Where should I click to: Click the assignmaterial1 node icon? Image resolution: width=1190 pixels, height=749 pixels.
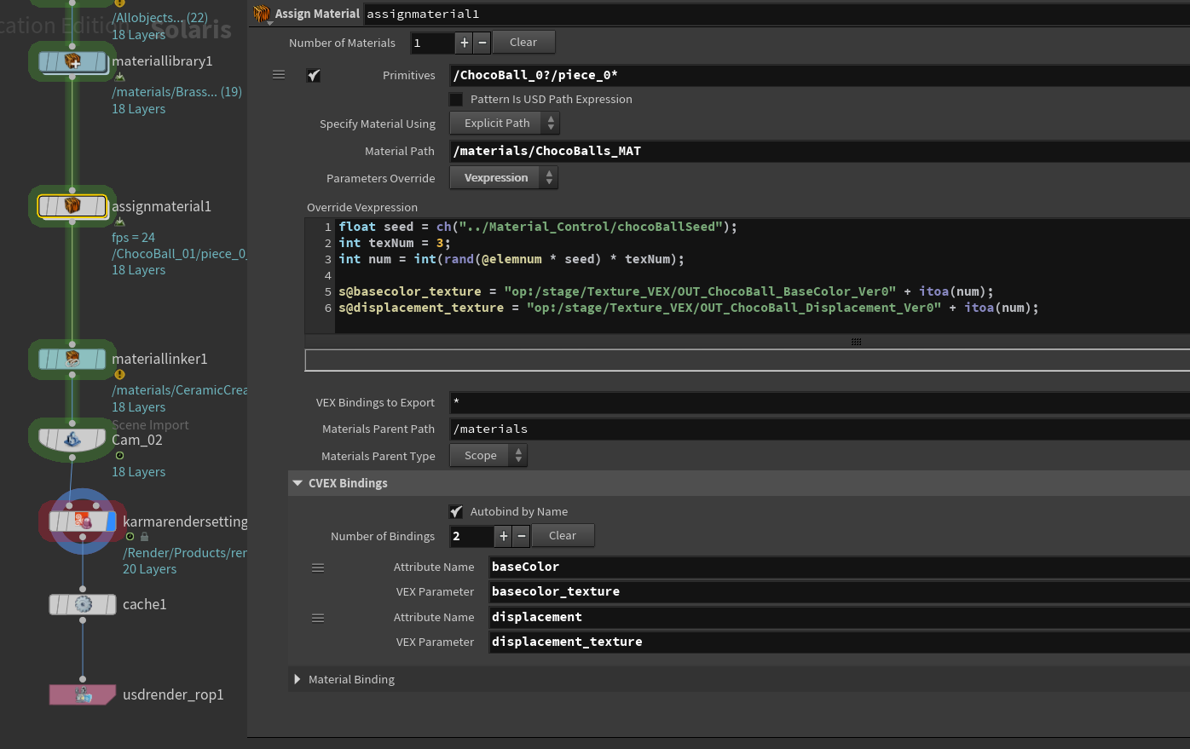pos(72,206)
